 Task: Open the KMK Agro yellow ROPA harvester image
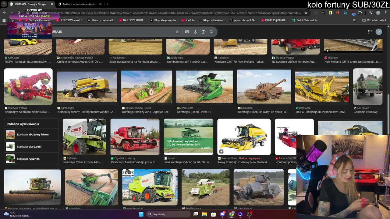322,87
